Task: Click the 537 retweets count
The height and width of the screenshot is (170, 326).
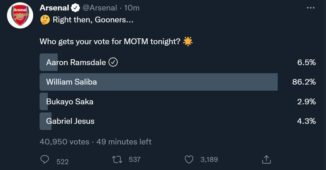Action: (x=134, y=159)
